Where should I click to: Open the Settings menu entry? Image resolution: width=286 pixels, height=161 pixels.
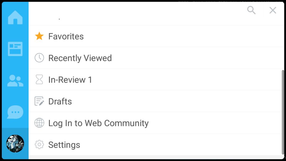point(64,145)
